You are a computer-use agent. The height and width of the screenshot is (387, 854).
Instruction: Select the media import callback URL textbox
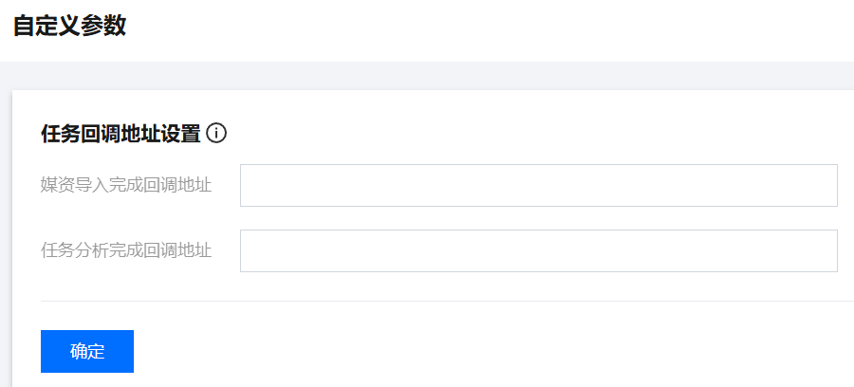(538, 185)
